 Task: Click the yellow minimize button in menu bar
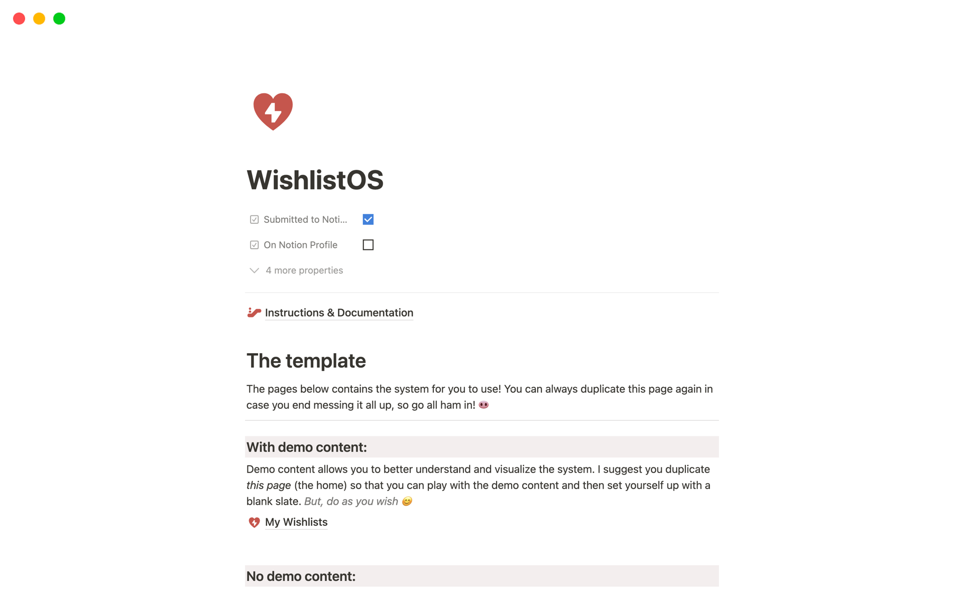click(x=38, y=18)
